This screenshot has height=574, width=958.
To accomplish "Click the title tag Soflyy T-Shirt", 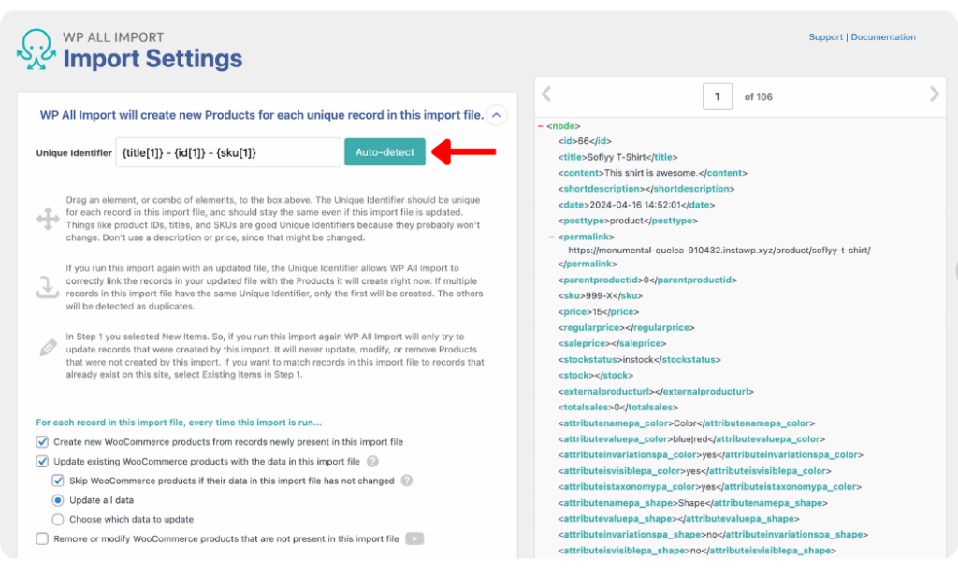I will coord(617,157).
